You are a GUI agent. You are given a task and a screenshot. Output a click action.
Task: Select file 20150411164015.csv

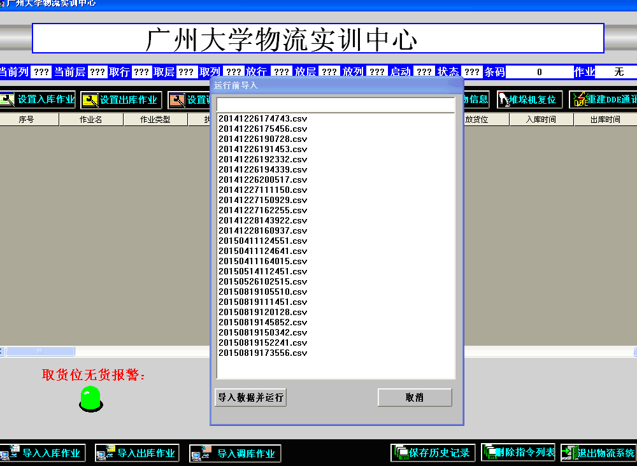263,261
